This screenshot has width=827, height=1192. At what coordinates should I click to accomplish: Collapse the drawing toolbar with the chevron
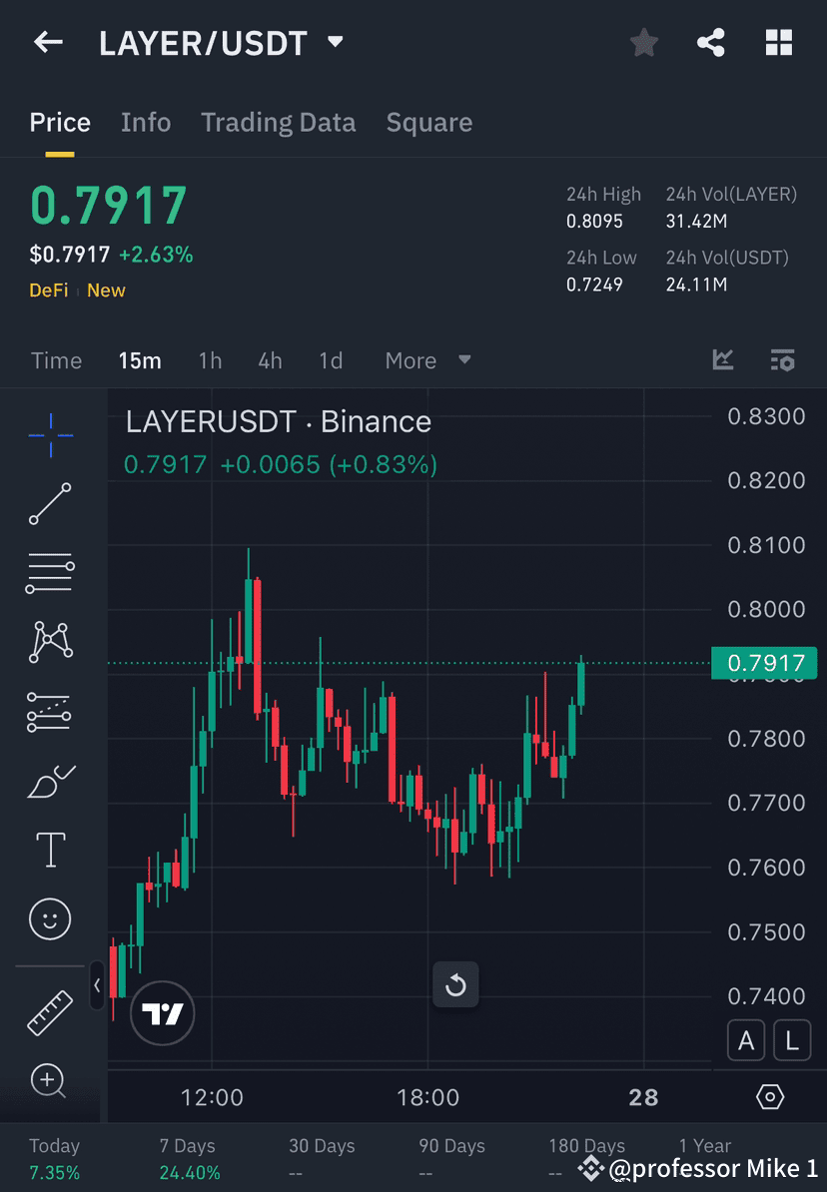[x=97, y=985]
